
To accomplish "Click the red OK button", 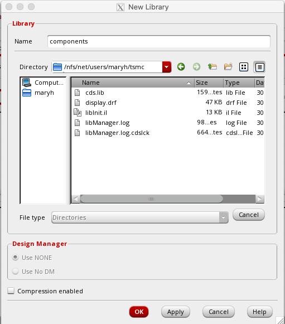I will point(139,312).
